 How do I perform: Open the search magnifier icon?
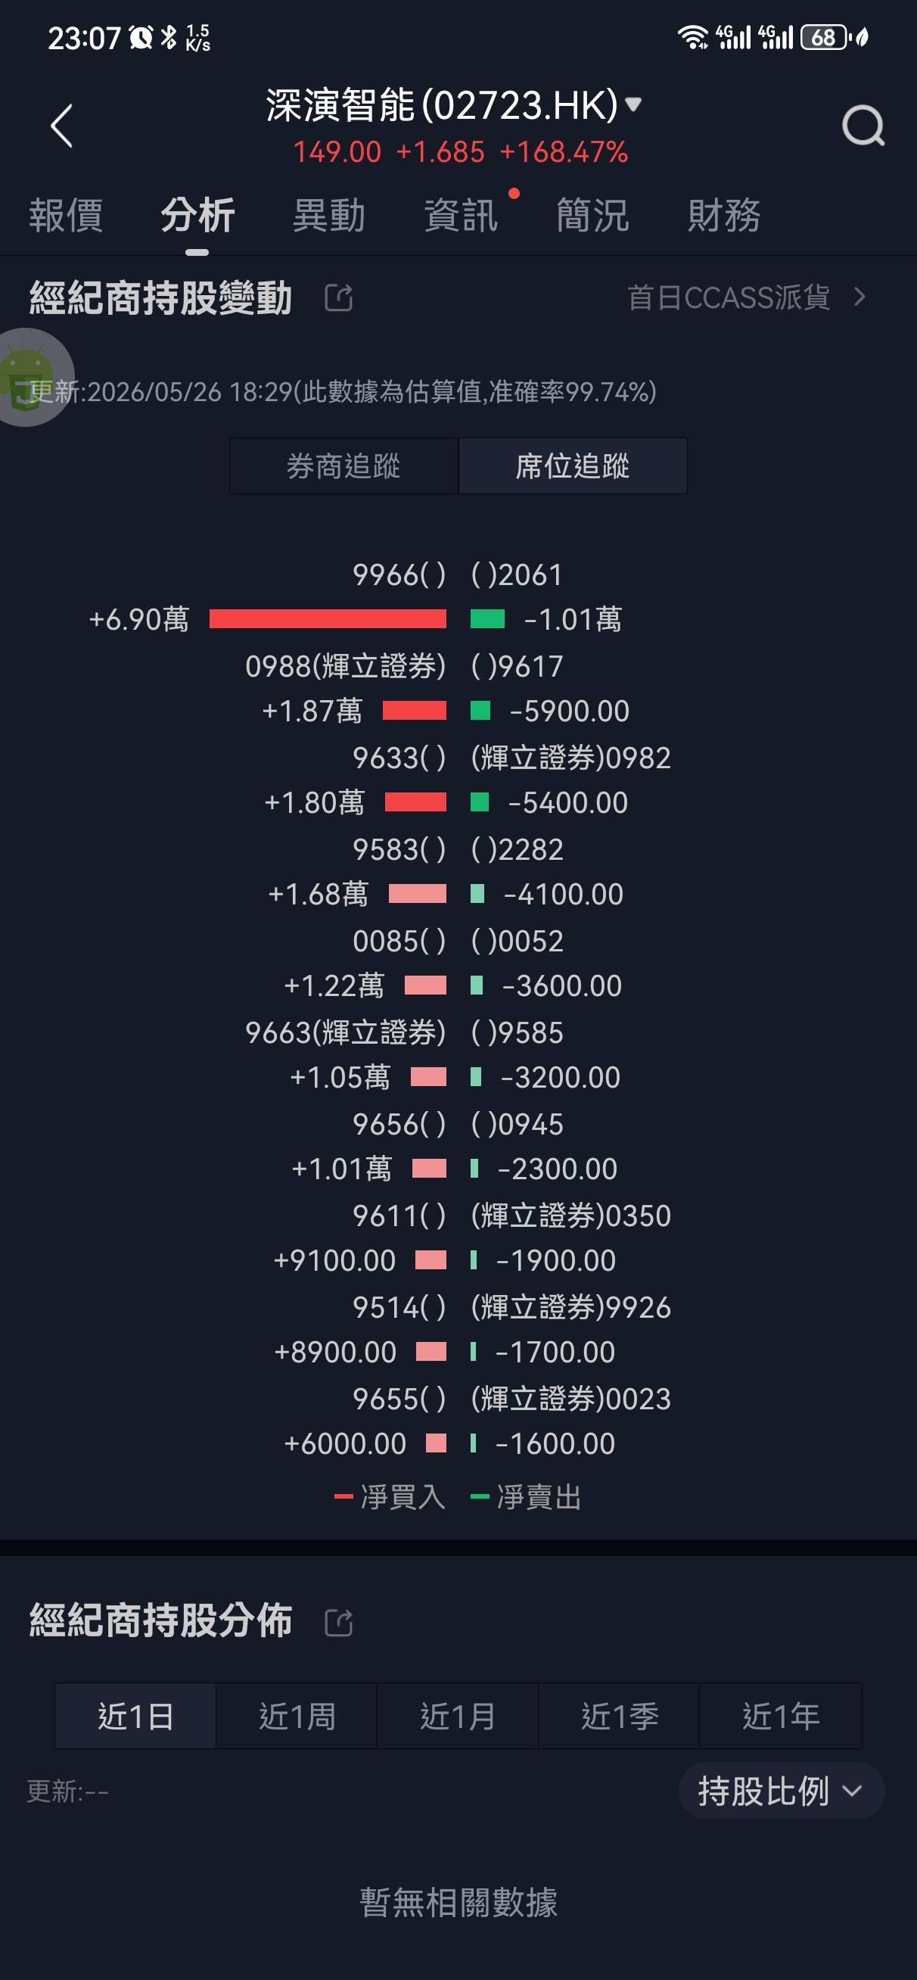(863, 126)
